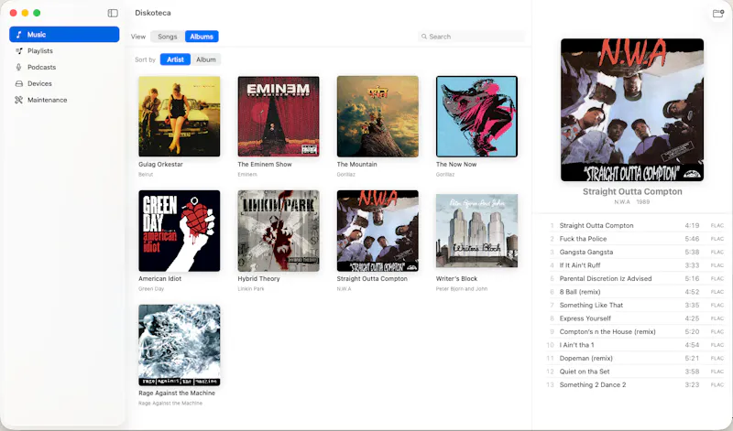Click the 3:23 duration of track 13

[692, 384]
